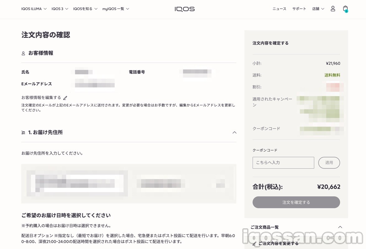Focus the クーポンコード input field

[283, 163]
